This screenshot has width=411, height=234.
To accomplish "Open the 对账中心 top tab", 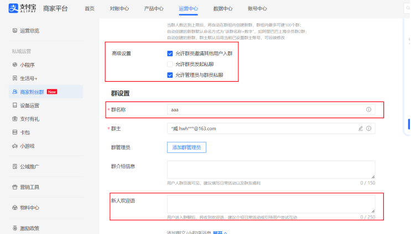I will tap(119, 9).
